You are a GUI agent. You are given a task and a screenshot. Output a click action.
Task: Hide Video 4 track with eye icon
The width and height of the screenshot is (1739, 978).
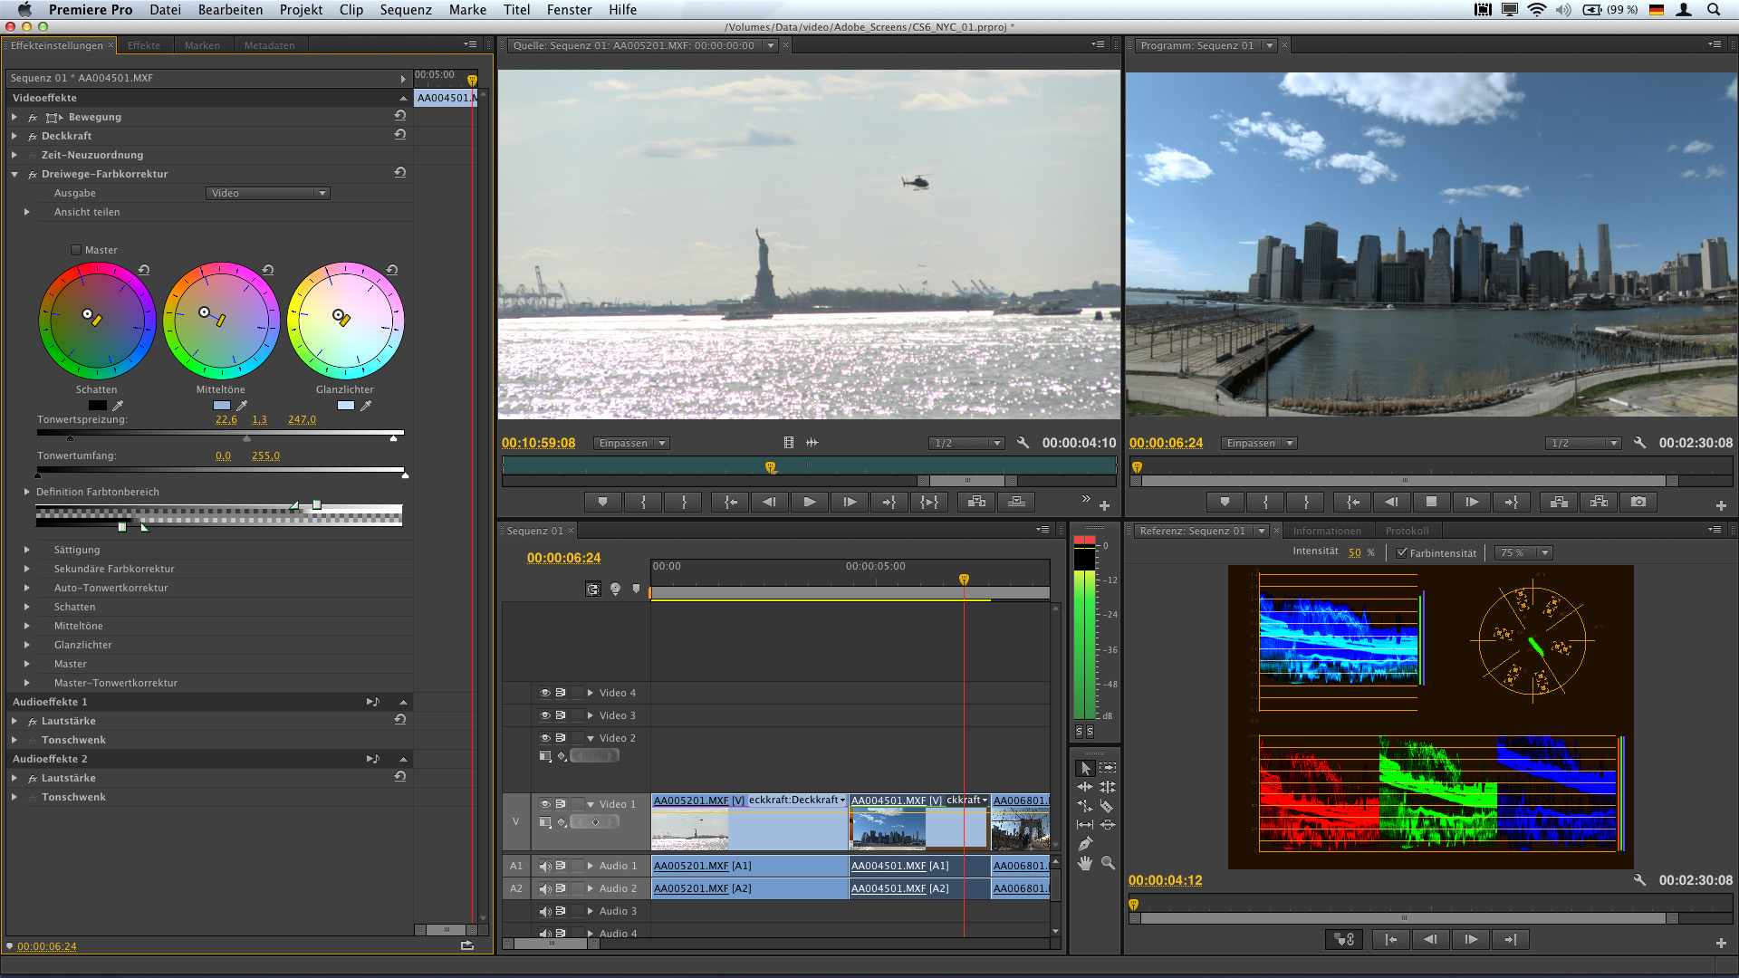(545, 693)
